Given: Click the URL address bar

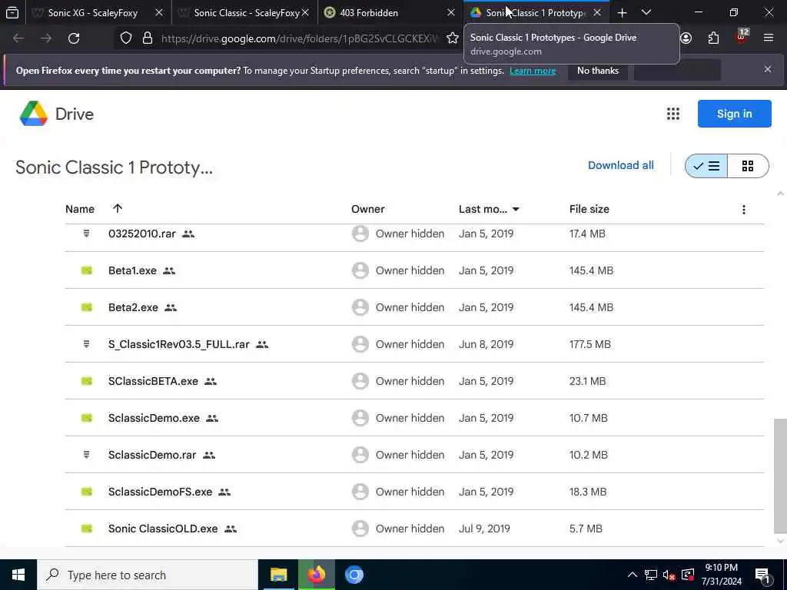Looking at the screenshot, I should coord(299,38).
